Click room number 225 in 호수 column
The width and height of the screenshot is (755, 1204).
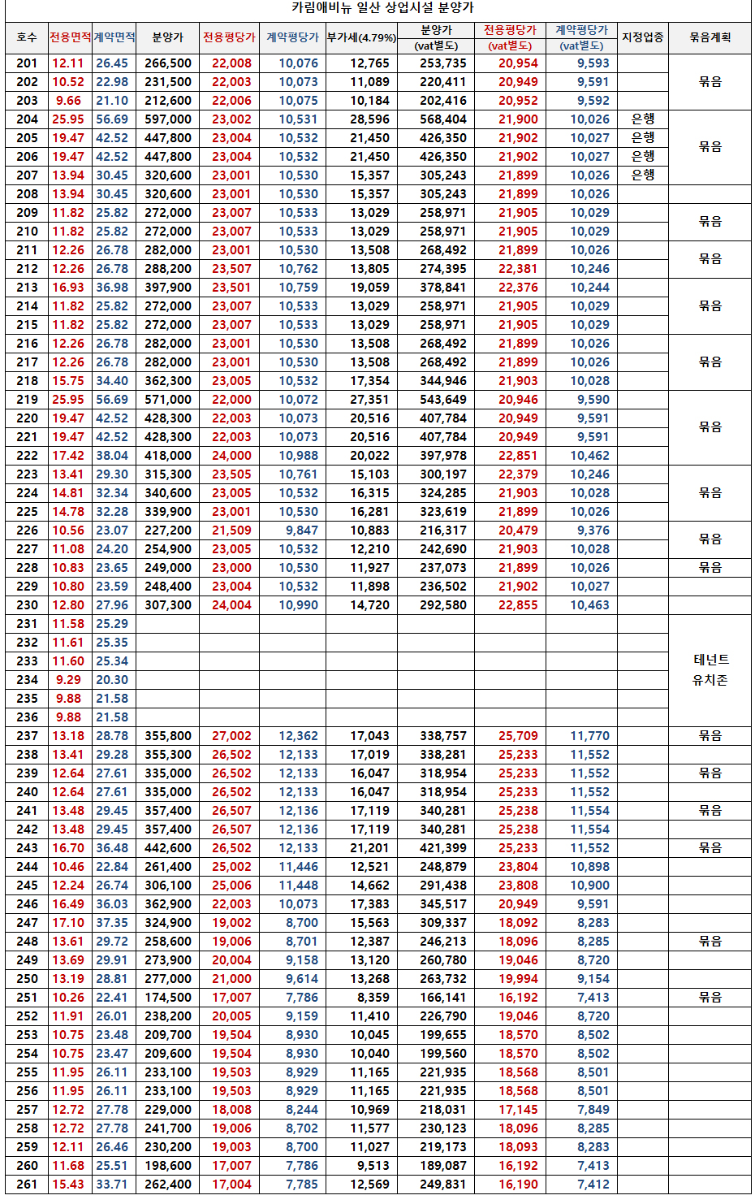(27, 512)
